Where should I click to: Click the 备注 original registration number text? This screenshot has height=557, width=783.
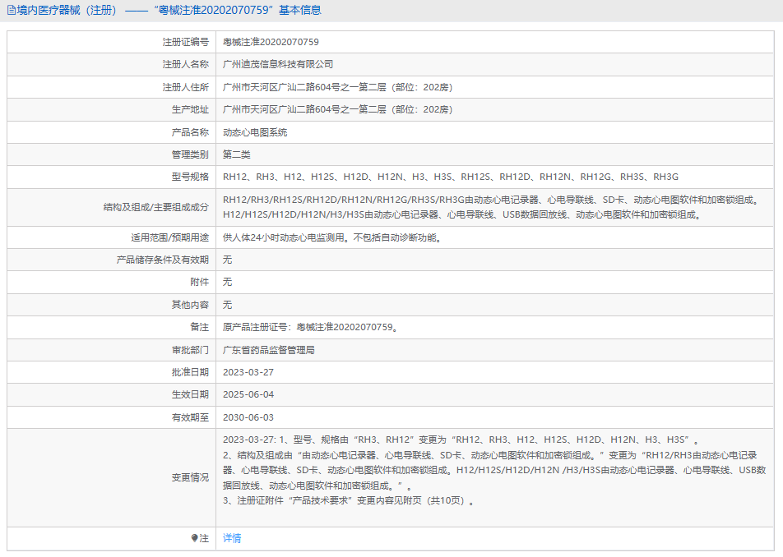click(x=311, y=327)
